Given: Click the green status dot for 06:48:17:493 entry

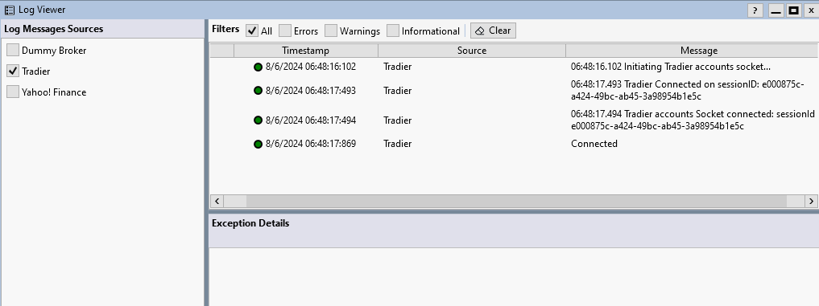Looking at the screenshot, I should coord(258,91).
